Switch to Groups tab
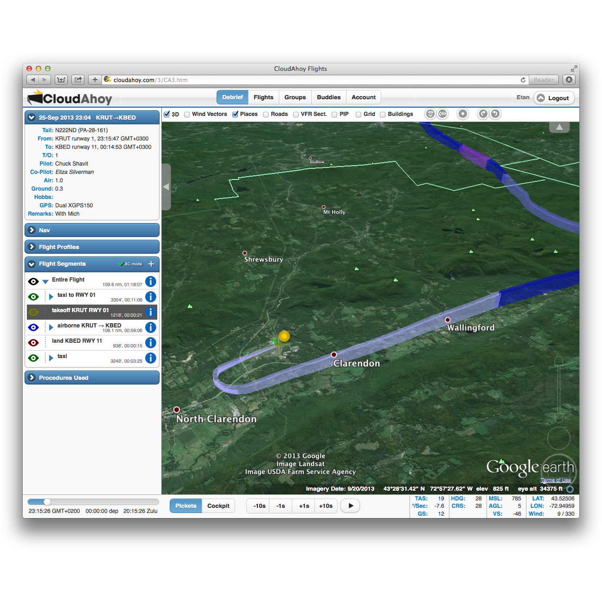The width and height of the screenshot is (602, 602). (295, 97)
